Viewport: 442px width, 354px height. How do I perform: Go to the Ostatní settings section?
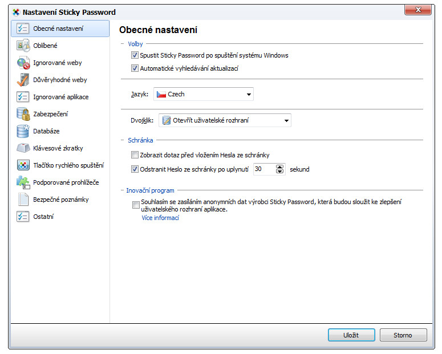[x=60, y=217]
